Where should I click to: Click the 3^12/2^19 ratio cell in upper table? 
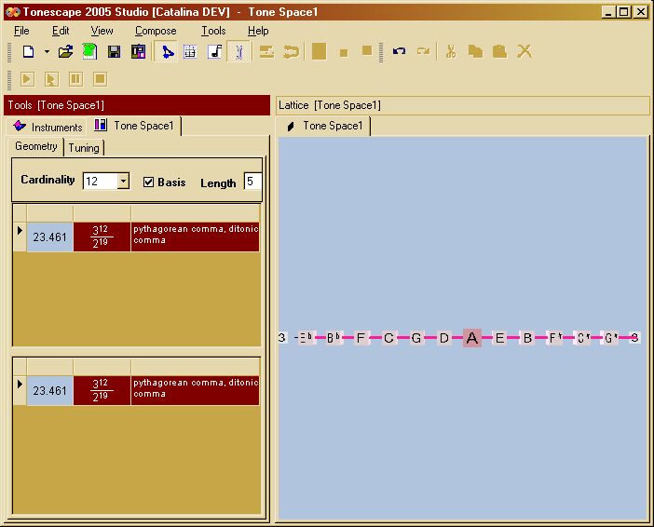pyautogui.click(x=102, y=236)
